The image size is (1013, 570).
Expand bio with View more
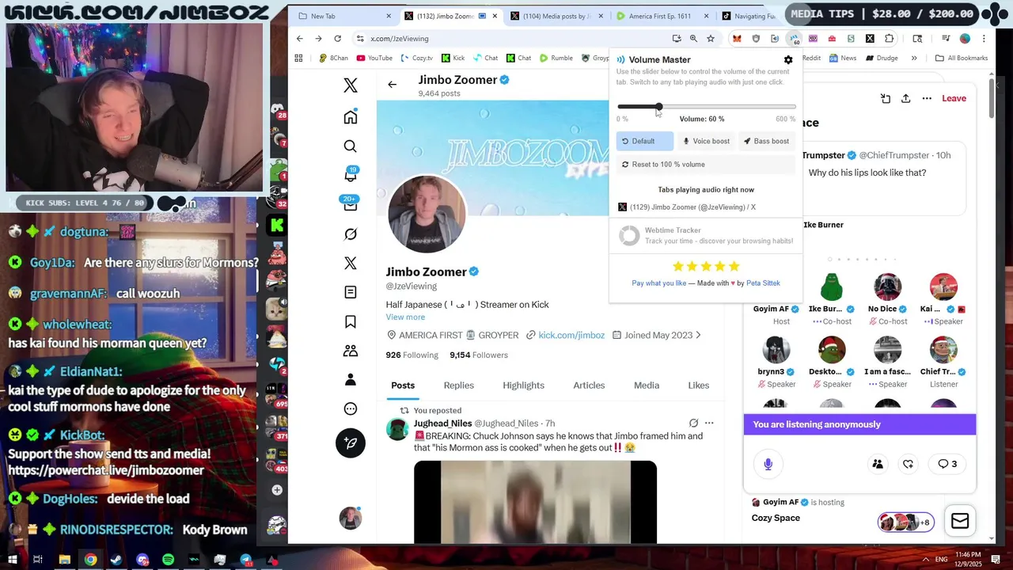[405, 317]
